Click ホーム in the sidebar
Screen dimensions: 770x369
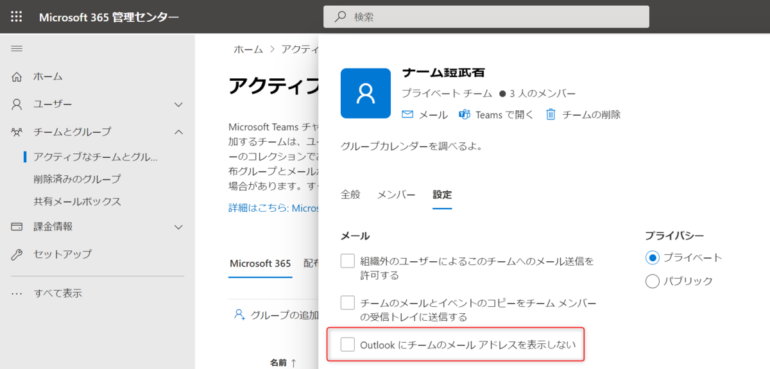[48, 76]
